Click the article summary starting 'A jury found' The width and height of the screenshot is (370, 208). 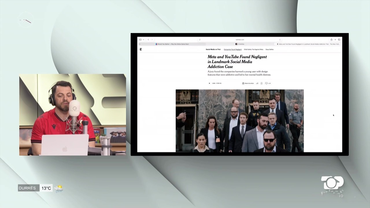point(239,73)
